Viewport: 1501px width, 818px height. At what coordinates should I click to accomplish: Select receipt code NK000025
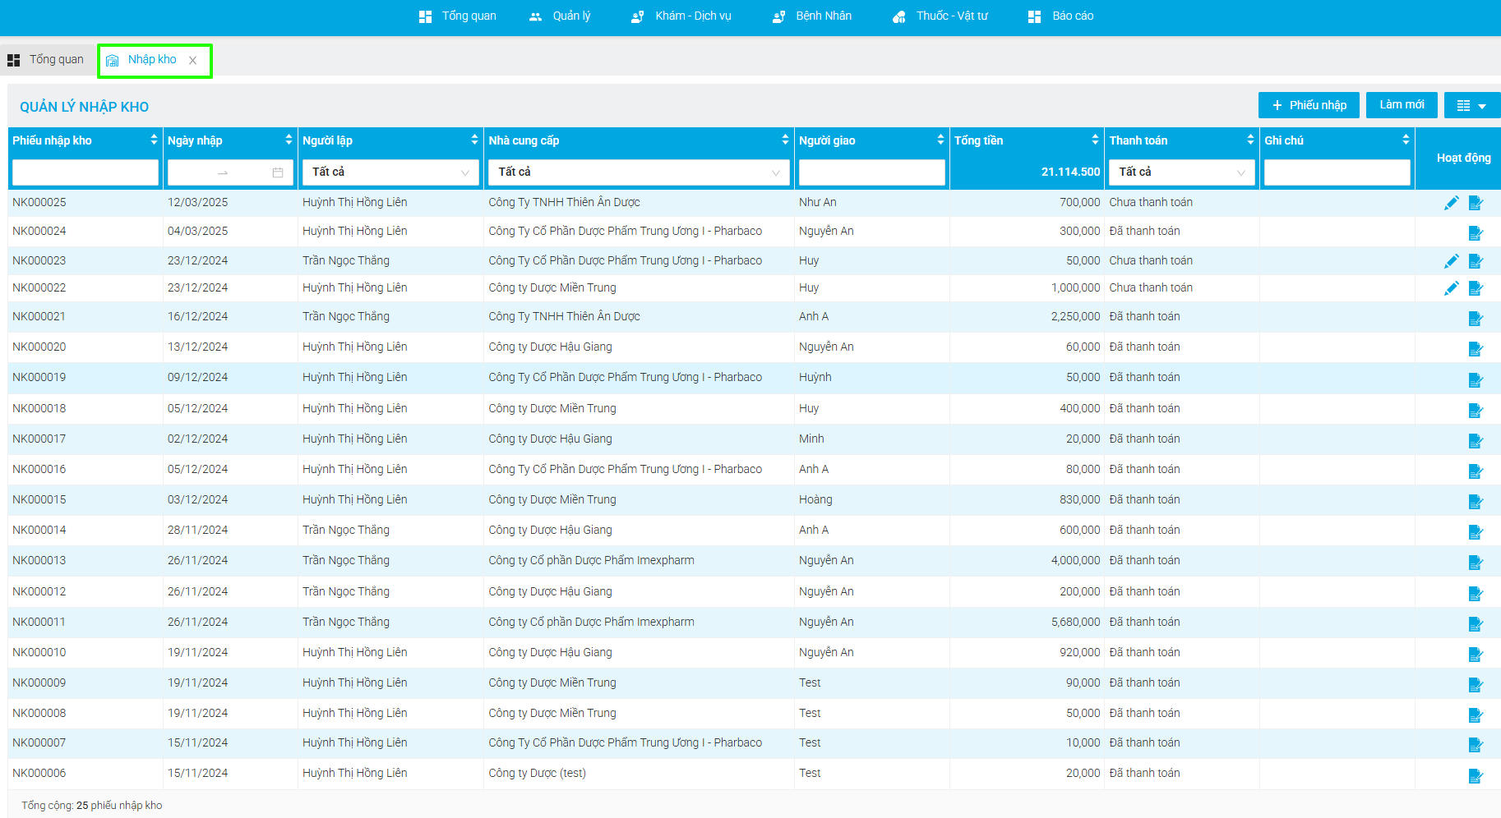[39, 203]
